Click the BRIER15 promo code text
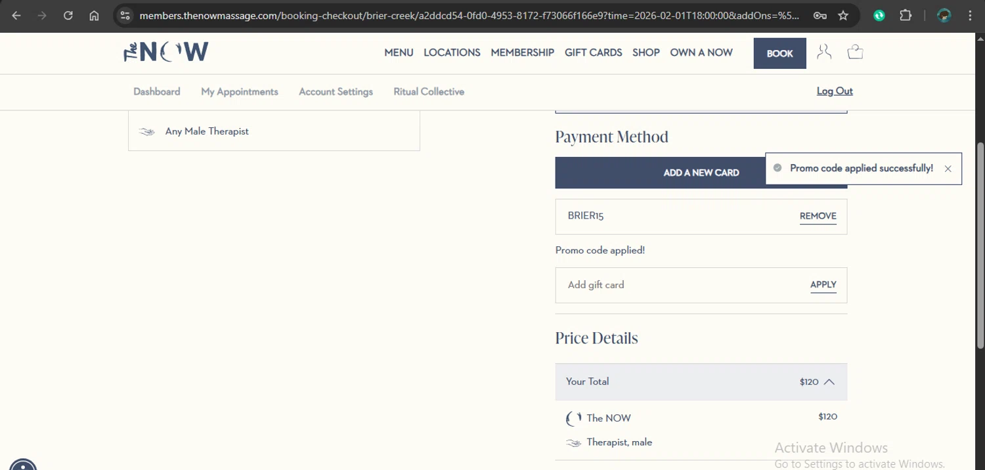 tap(586, 215)
